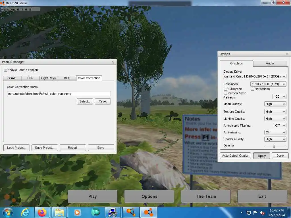Switch to the DOF tab
Viewport: 291px width, 218px height.
67,78
